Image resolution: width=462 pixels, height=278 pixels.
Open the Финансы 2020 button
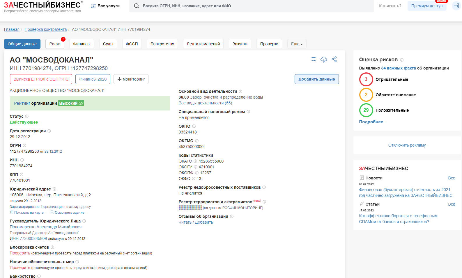pyautogui.click(x=93, y=79)
